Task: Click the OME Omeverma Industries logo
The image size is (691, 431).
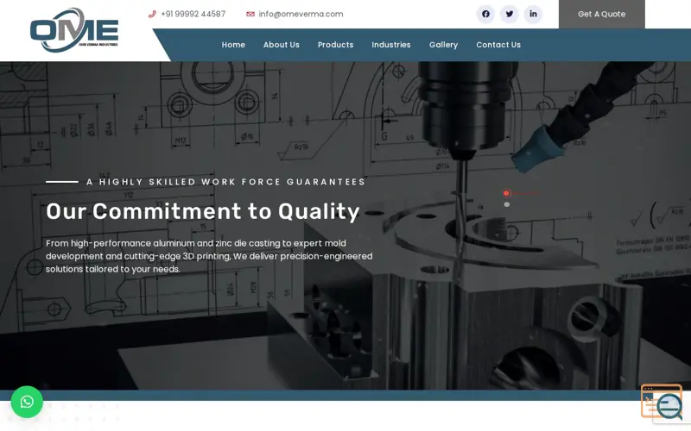Action: [74, 30]
